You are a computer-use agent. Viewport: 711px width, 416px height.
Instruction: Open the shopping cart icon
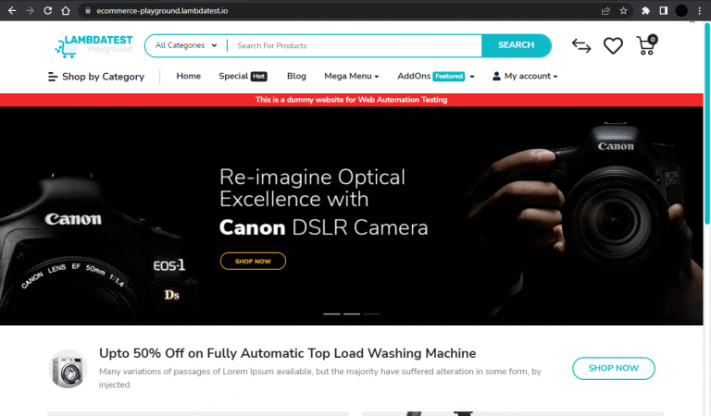tap(646, 45)
